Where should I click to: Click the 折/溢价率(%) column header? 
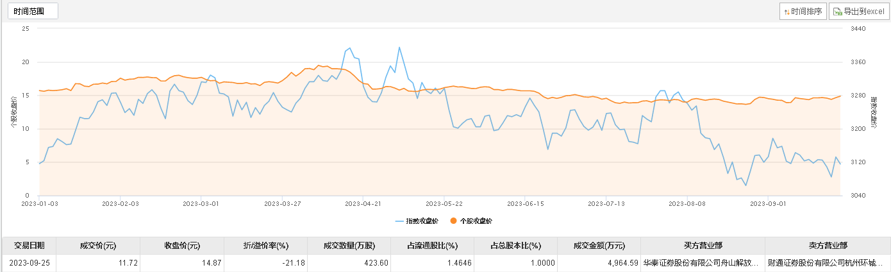click(x=265, y=246)
